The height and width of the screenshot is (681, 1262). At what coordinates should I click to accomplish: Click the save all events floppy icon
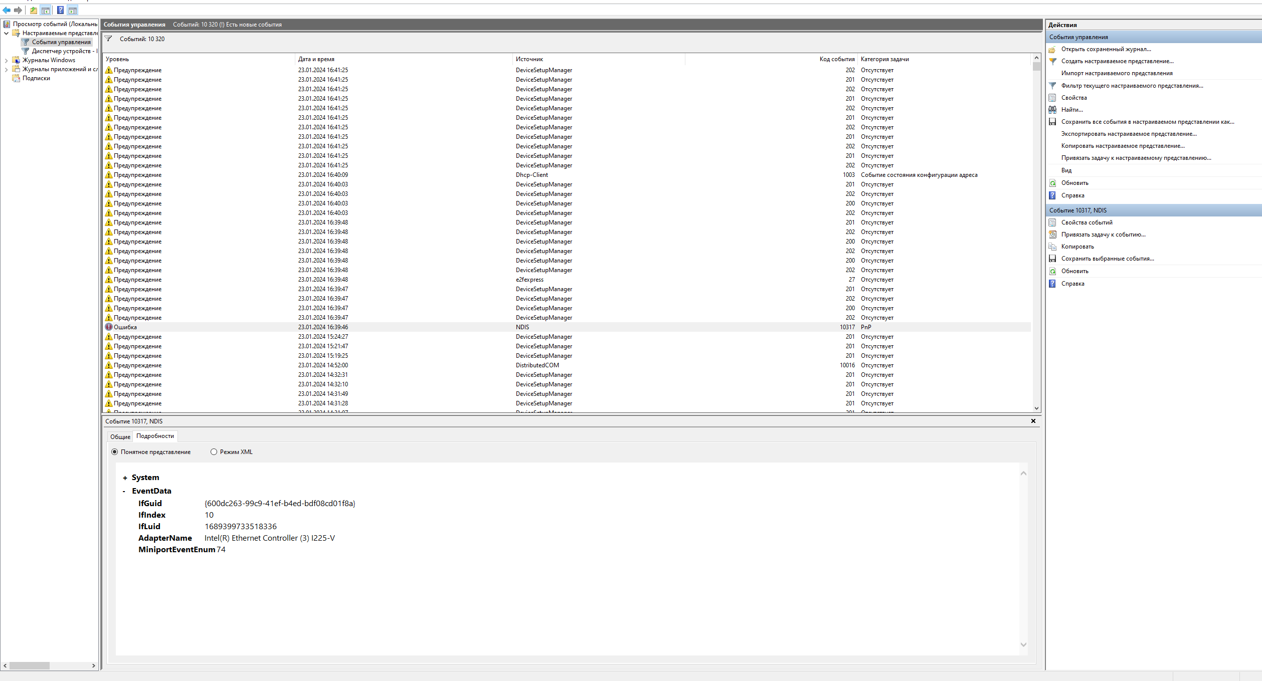1052,122
